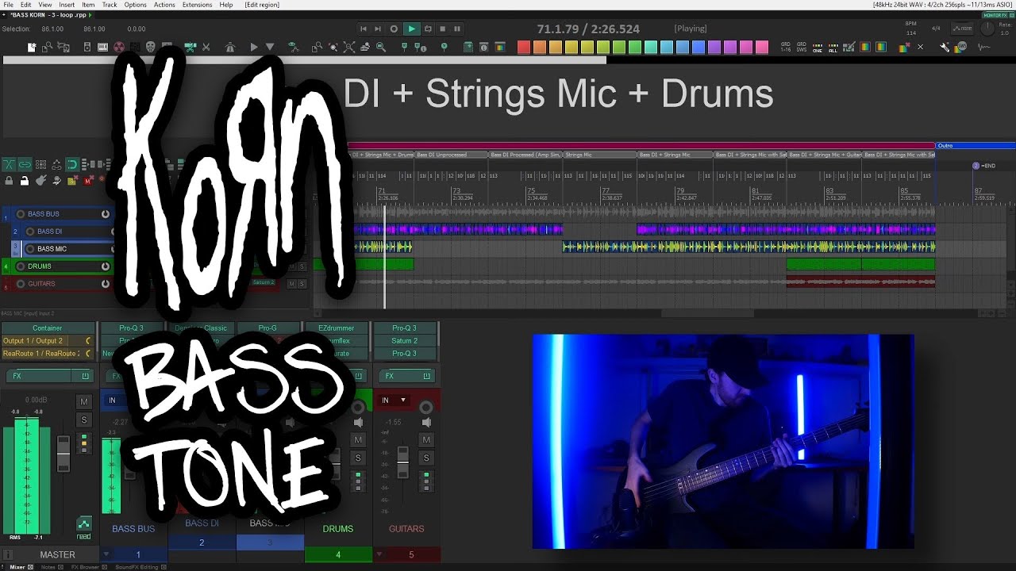Click the 4/4 time signature field
1016x571 pixels.
pos(936,28)
